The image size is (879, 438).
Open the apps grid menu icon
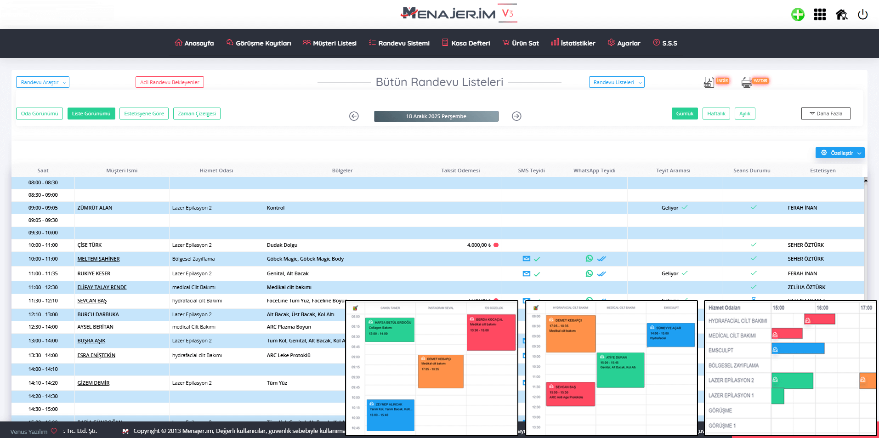pyautogui.click(x=820, y=15)
